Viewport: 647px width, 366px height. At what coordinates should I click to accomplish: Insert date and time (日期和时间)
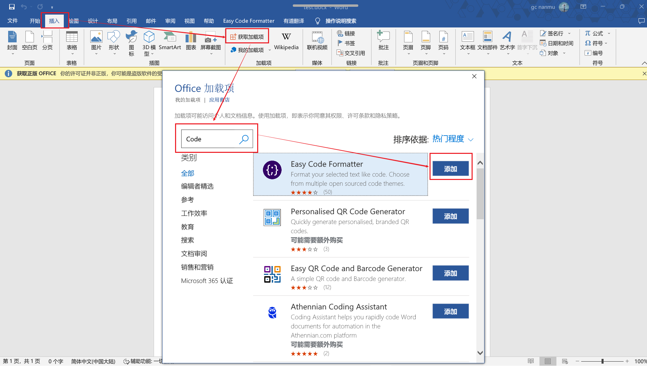556,43
